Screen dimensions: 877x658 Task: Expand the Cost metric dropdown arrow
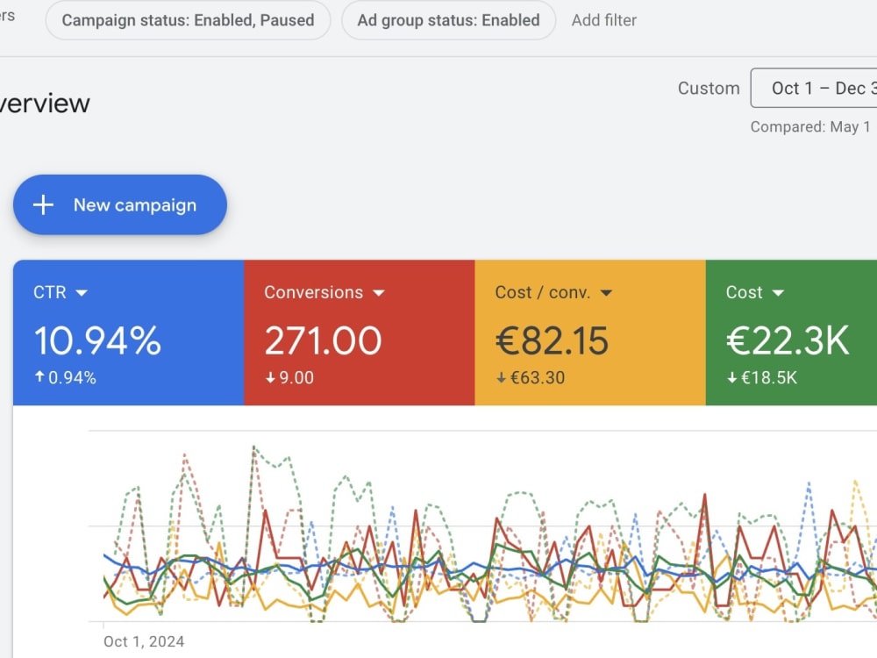[x=778, y=293]
